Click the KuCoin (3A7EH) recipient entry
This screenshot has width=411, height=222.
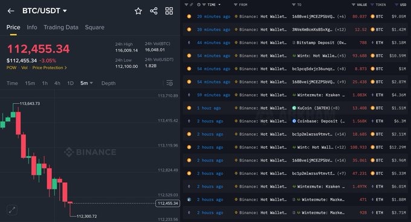pos(314,108)
